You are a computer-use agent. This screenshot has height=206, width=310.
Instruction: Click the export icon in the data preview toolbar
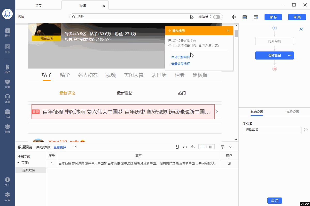(193, 147)
